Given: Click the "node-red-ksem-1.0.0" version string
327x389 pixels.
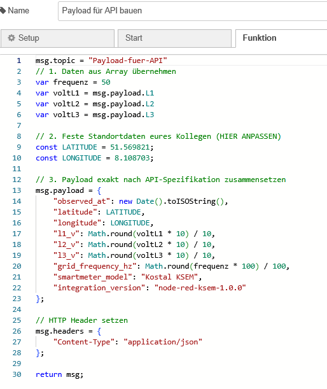Looking at the screenshot, I should click(200, 288).
